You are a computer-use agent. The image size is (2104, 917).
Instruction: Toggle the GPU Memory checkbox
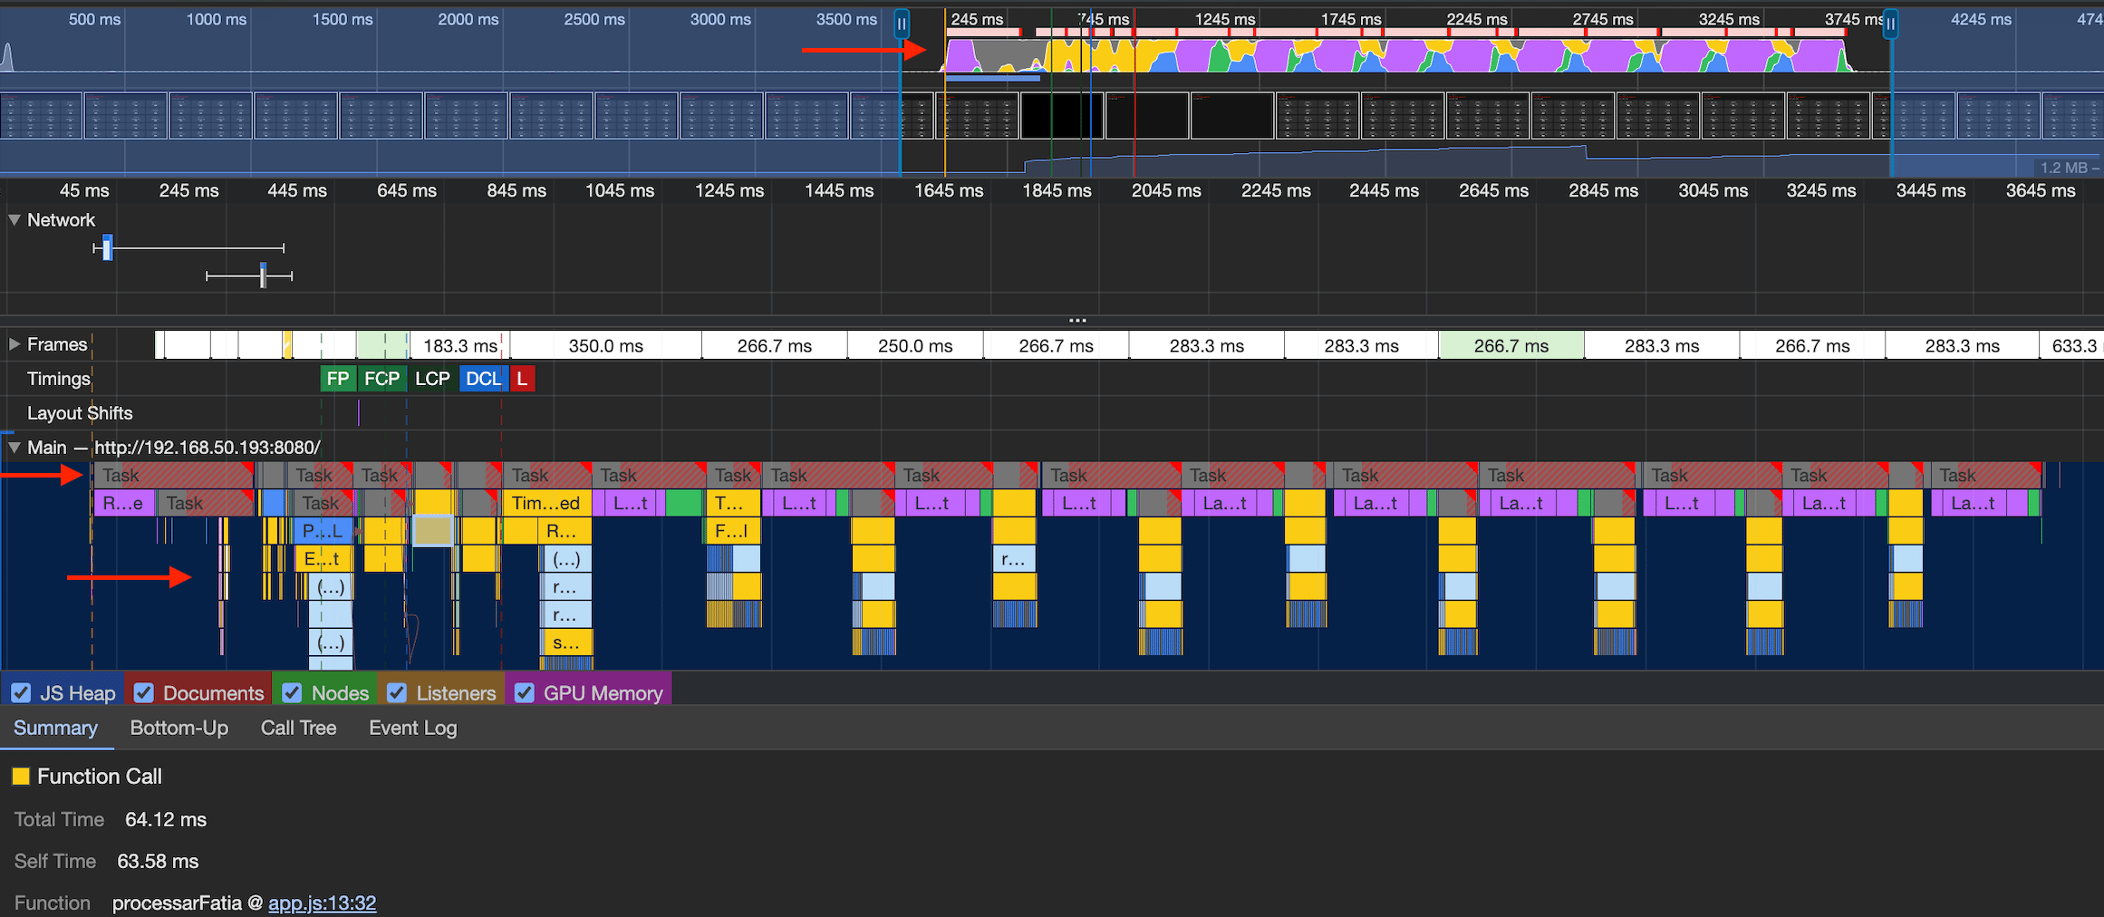click(524, 693)
